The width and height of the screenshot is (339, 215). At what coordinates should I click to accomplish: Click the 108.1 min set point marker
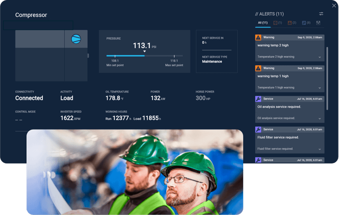click(115, 56)
